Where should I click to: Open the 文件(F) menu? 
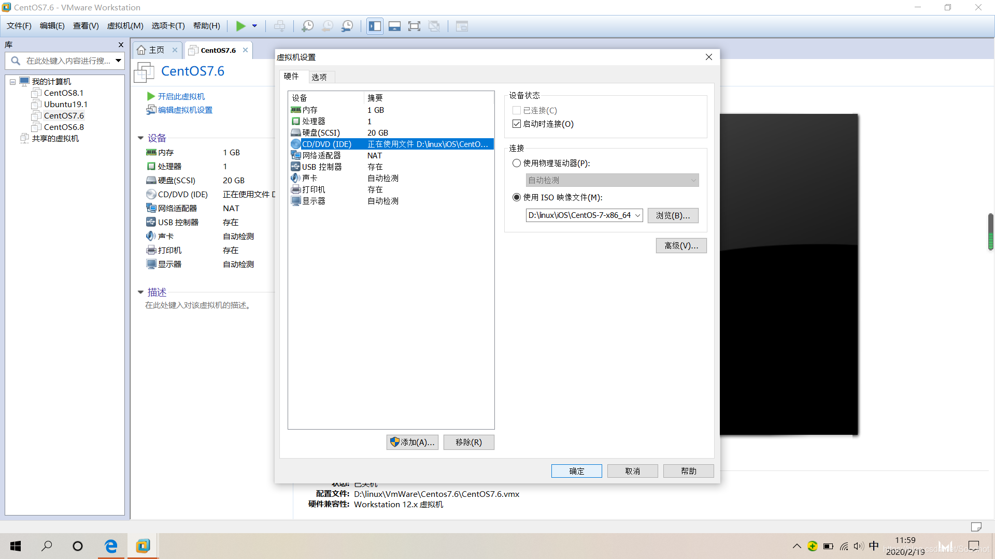[x=19, y=26]
